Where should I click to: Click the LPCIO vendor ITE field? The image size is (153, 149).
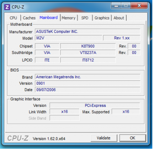point(47,60)
